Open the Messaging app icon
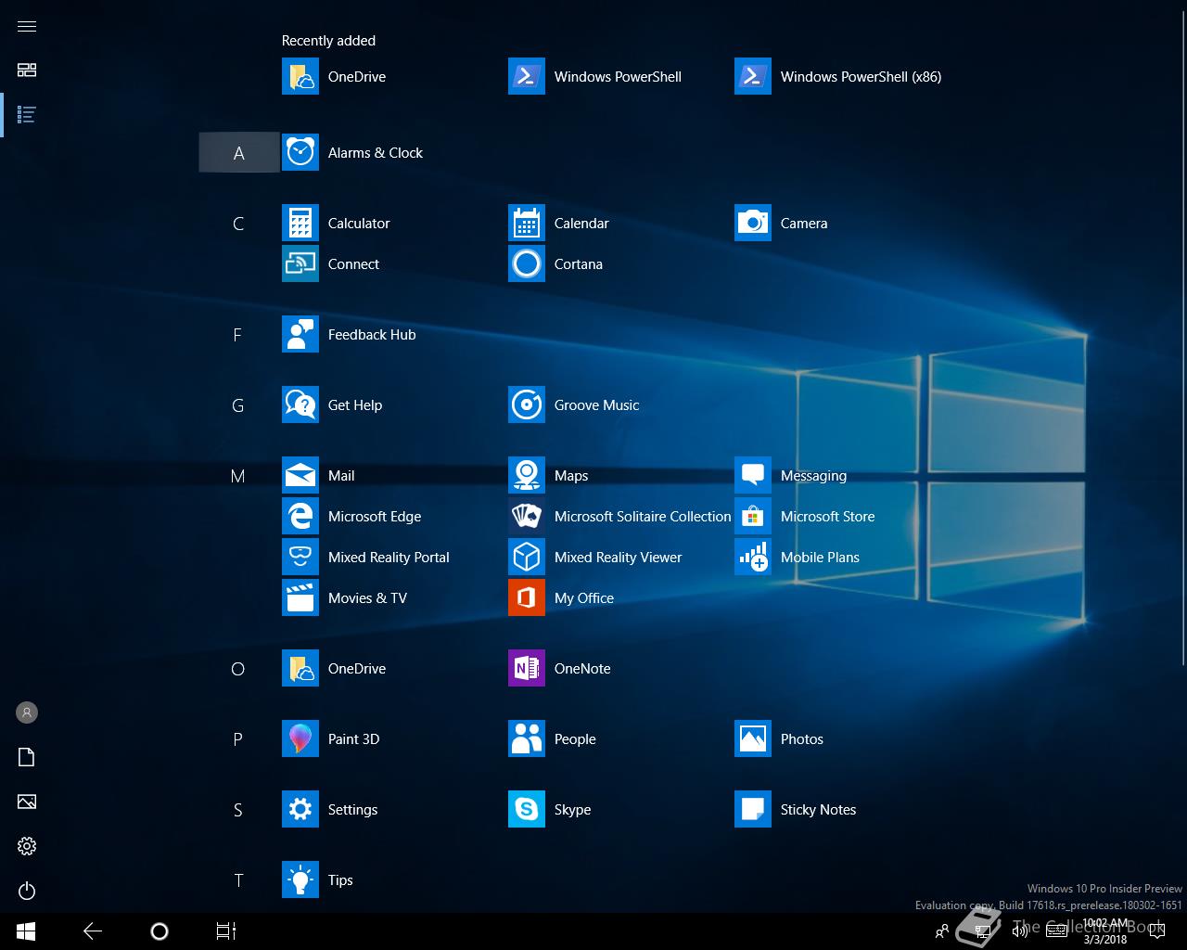This screenshot has width=1187, height=950. click(753, 475)
